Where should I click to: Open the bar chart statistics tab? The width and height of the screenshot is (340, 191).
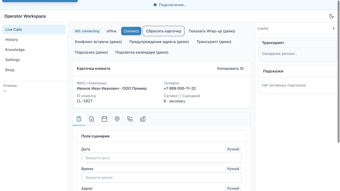tap(143, 119)
